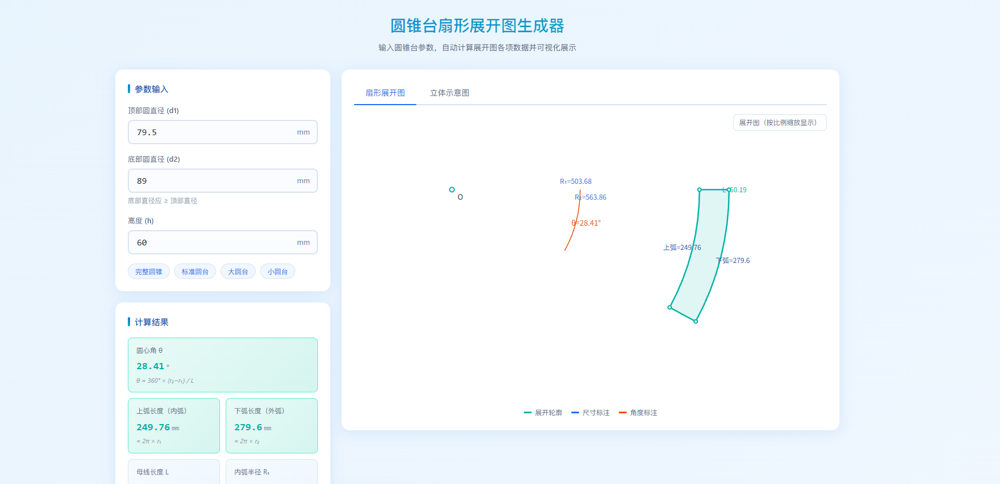Click the 计算结果 section heading
Image resolution: width=1000 pixels, height=484 pixels.
[x=152, y=322]
